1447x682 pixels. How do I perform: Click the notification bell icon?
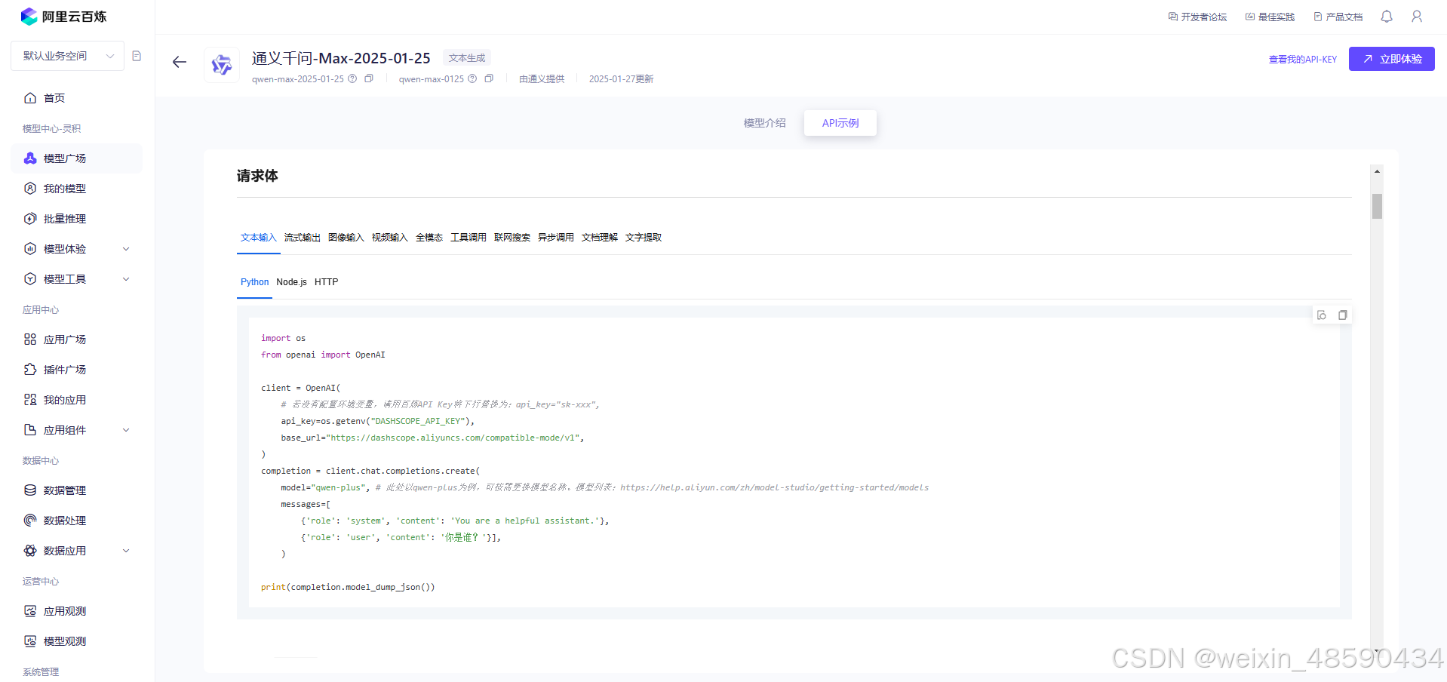1387,17
